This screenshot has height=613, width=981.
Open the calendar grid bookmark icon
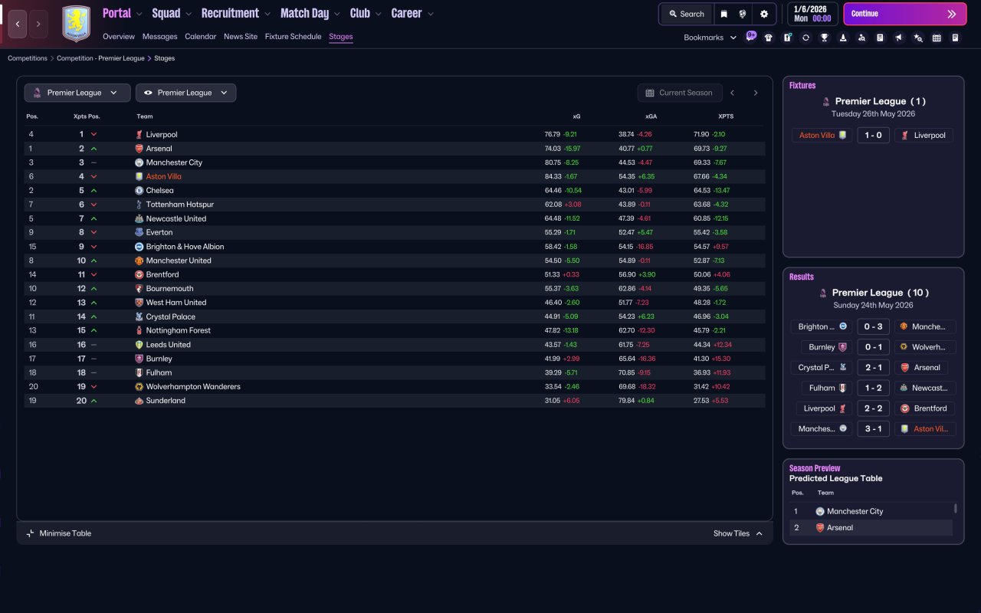click(937, 38)
